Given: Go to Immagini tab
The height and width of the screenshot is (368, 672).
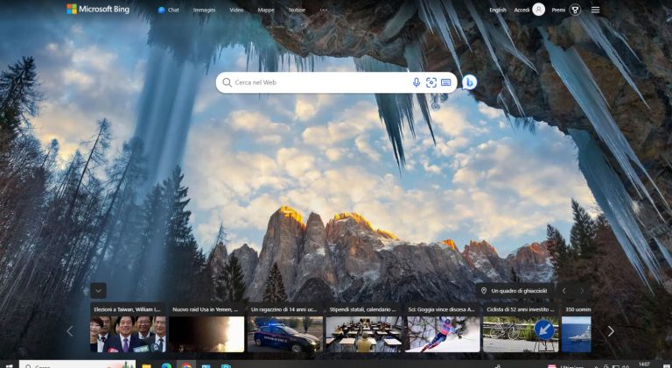Looking at the screenshot, I should (x=204, y=10).
